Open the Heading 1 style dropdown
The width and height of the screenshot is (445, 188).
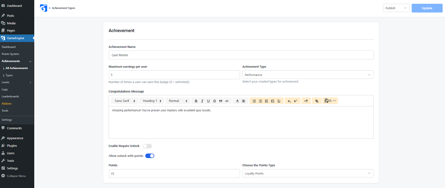coord(152,101)
